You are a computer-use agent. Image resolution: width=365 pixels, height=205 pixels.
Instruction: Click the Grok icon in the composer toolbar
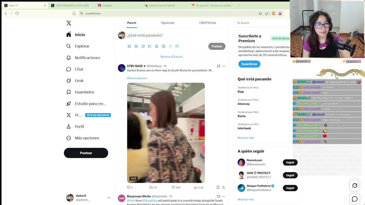[x=143, y=46]
